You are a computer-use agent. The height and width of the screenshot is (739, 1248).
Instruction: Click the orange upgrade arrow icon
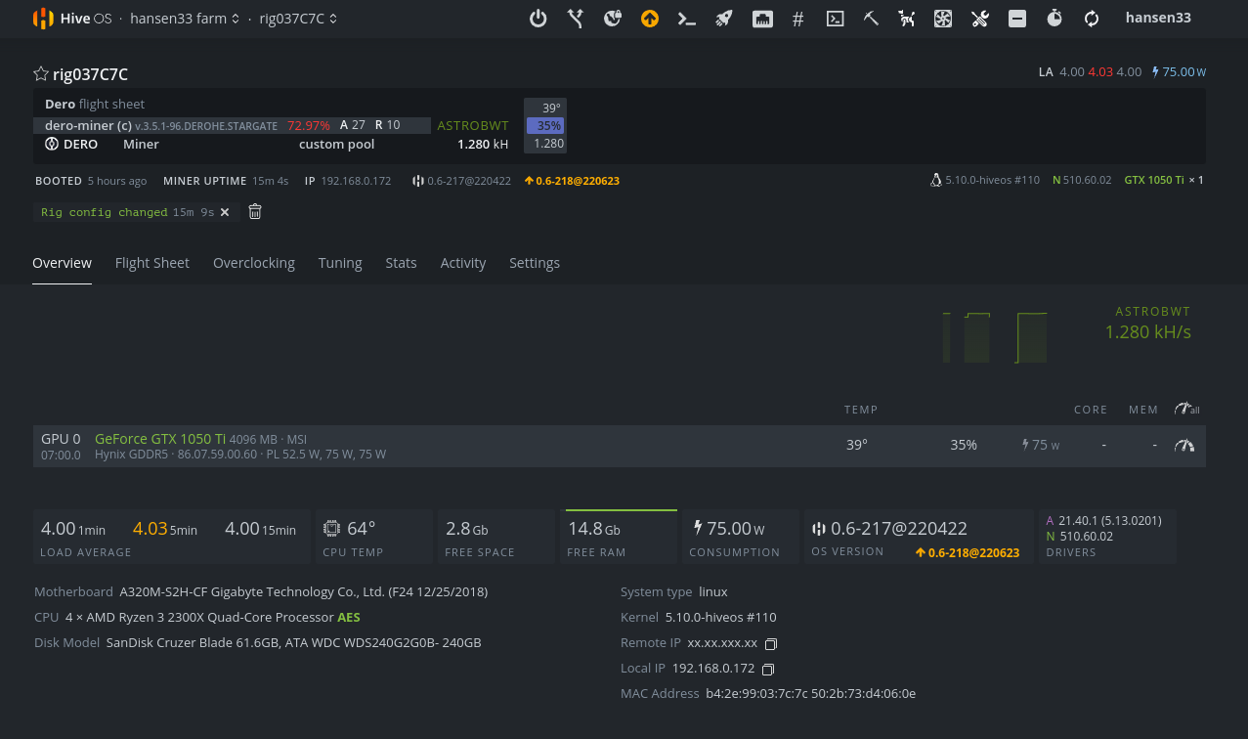pyautogui.click(x=650, y=19)
